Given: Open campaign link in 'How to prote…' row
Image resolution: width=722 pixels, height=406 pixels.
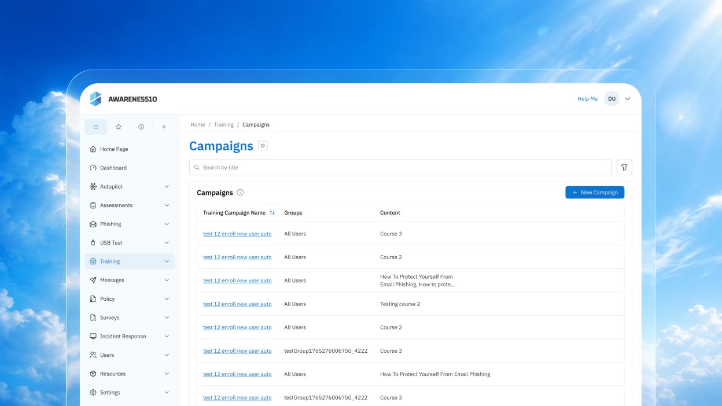Looking at the screenshot, I should 237,280.
